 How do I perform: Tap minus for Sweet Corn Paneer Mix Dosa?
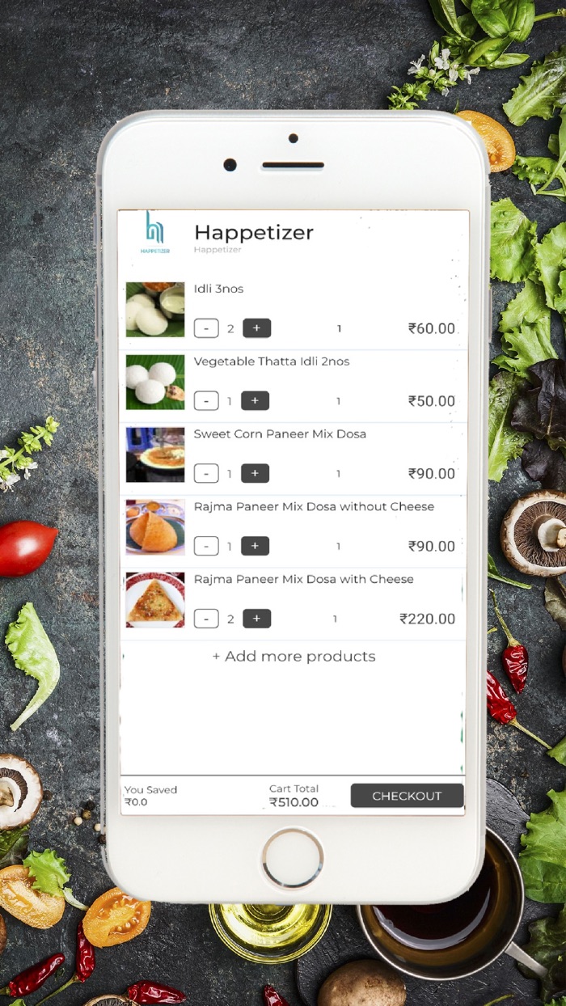coord(206,474)
